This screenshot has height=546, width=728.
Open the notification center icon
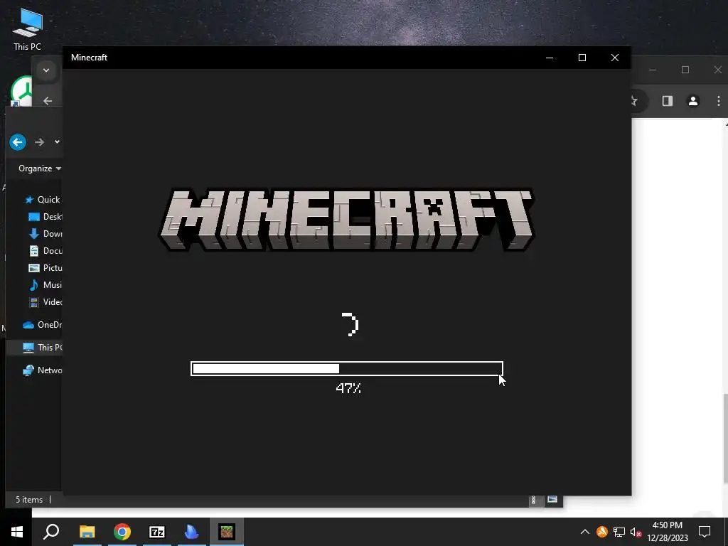pos(705,532)
